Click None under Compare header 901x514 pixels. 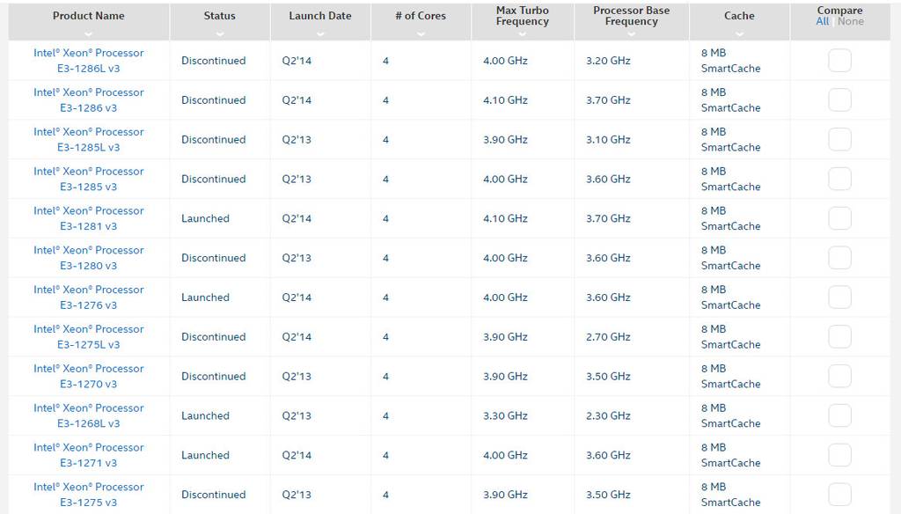(851, 21)
